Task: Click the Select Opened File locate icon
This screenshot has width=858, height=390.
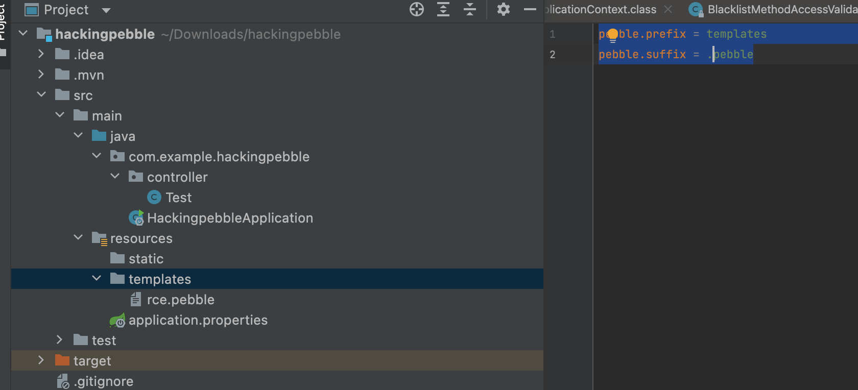Action: (417, 9)
